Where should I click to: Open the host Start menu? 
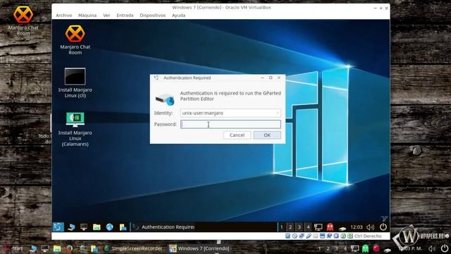(x=13, y=248)
